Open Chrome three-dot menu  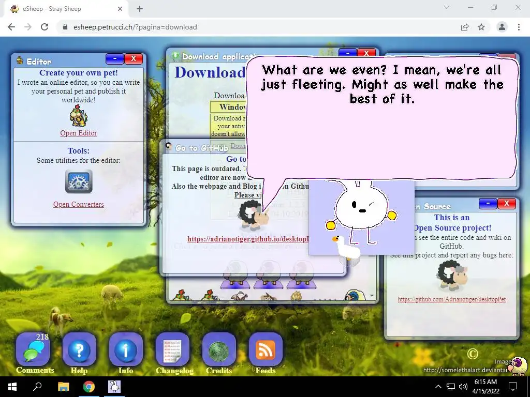(519, 27)
